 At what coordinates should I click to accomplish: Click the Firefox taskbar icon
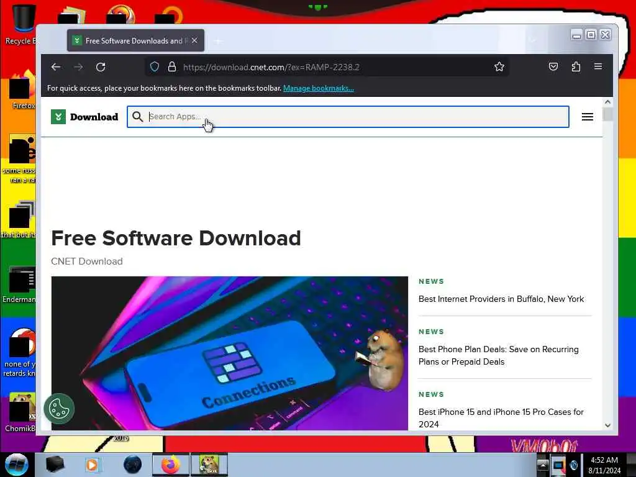coord(171,465)
